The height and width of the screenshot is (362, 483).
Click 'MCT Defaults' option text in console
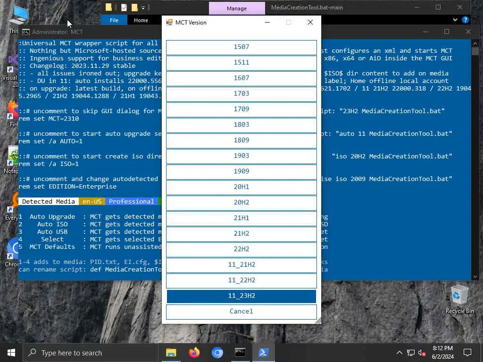click(x=52, y=247)
